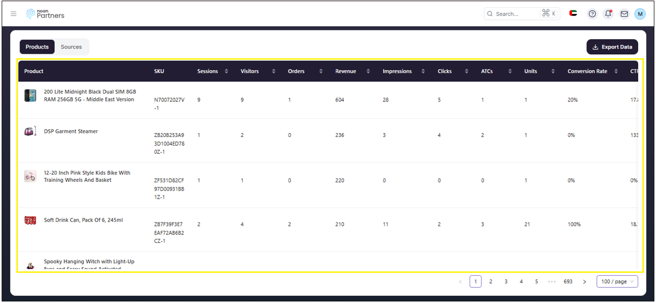Screen dimensions: 656x303
Task: Open the messages envelope icon
Action: point(624,14)
